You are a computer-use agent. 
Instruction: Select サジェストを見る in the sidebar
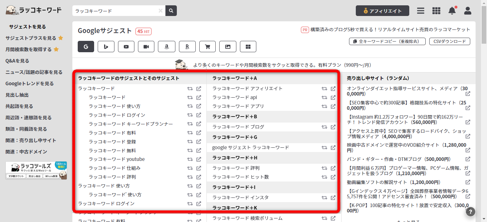[x=27, y=27]
